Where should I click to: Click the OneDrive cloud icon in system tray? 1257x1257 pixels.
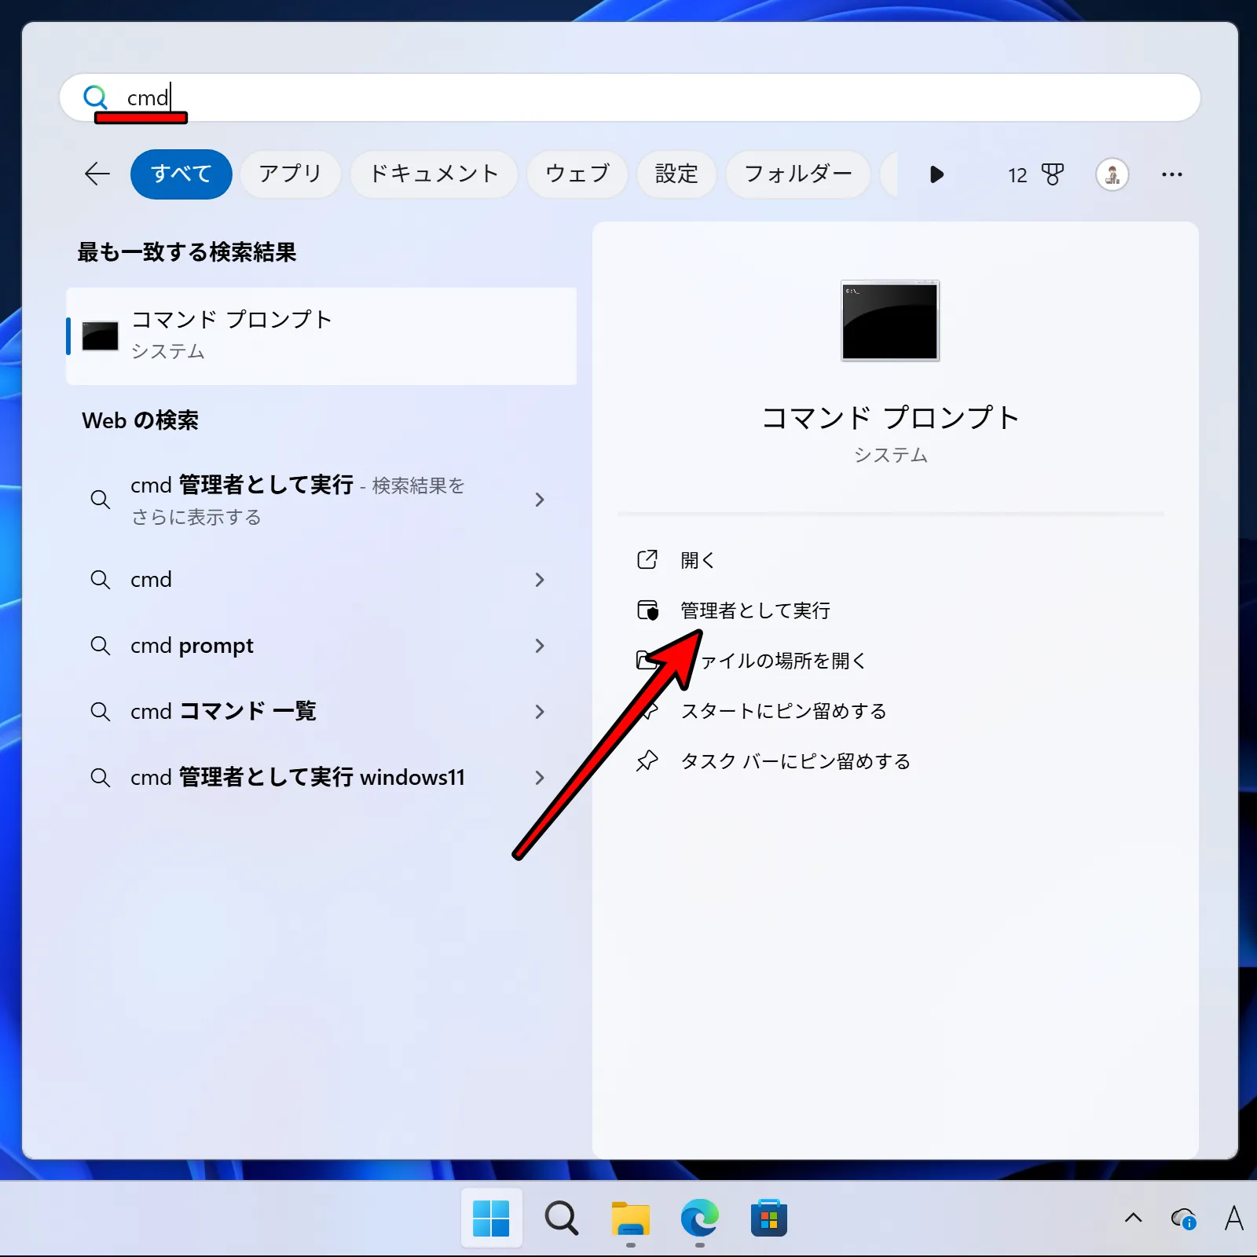1183,1219
